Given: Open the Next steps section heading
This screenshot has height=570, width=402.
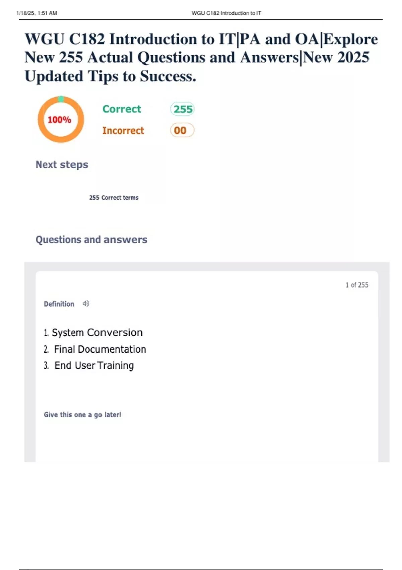Looking at the screenshot, I should (62, 165).
